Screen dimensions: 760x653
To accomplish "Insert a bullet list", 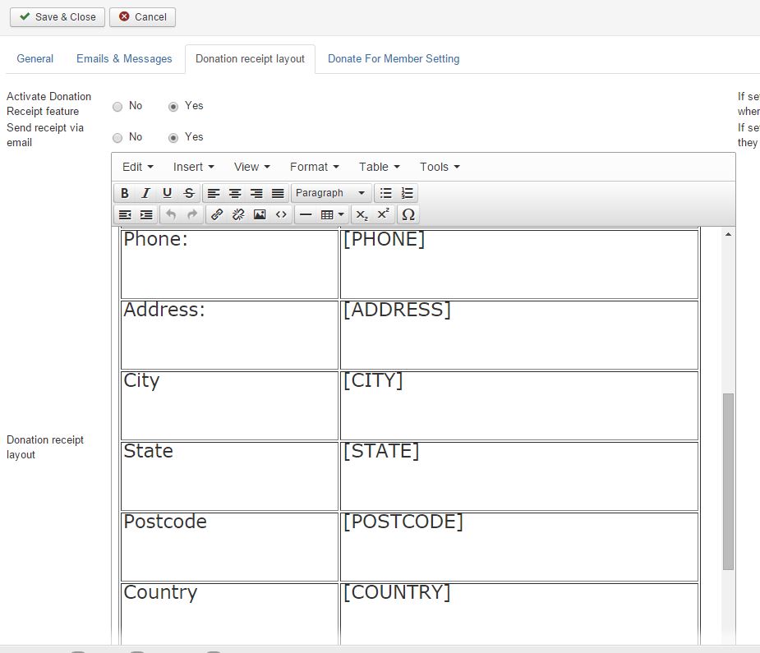I will [385, 193].
